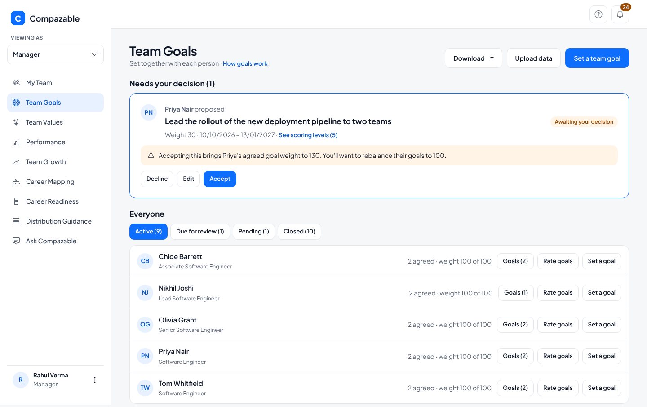647x407 pixels.
Task: Click Rate goals for Olivia Grant
Action: pos(558,325)
